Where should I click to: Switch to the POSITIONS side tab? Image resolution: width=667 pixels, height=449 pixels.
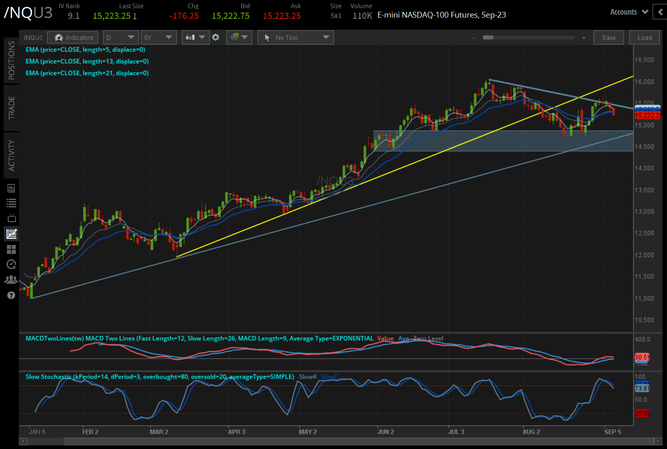pyautogui.click(x=11, y=61)
